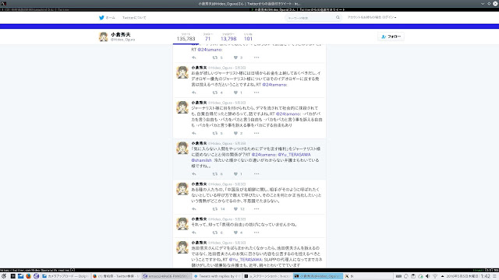Switch to emacs taskbar window
Viewport: 499px width, 280px height.
coord(166,276)
